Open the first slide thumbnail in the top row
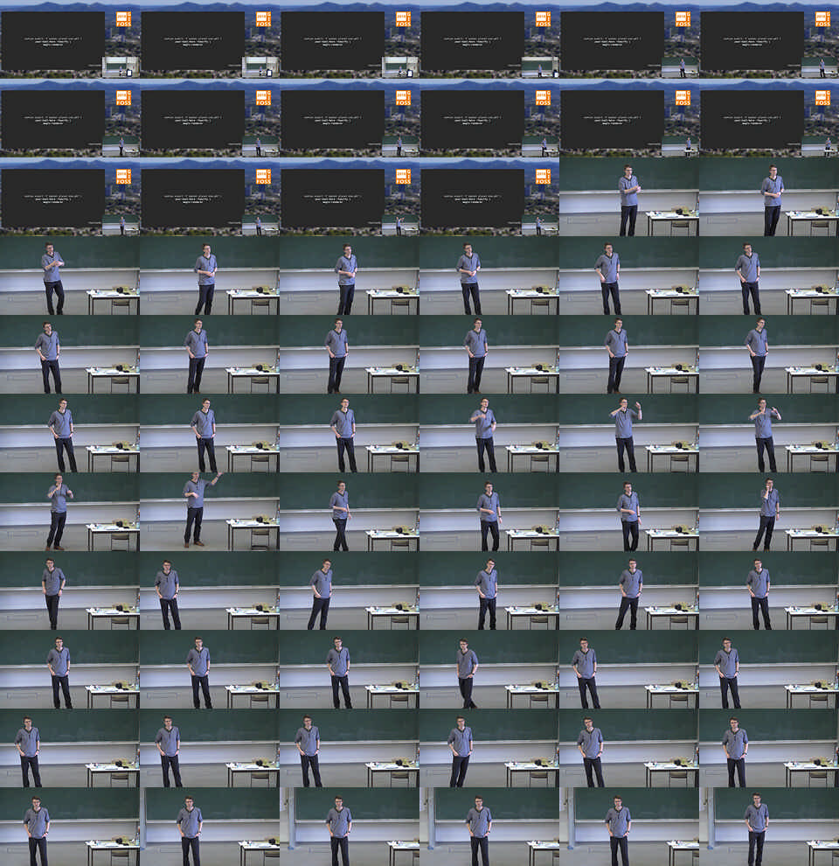This screenshot has height=866, width=839. point(70,39)
